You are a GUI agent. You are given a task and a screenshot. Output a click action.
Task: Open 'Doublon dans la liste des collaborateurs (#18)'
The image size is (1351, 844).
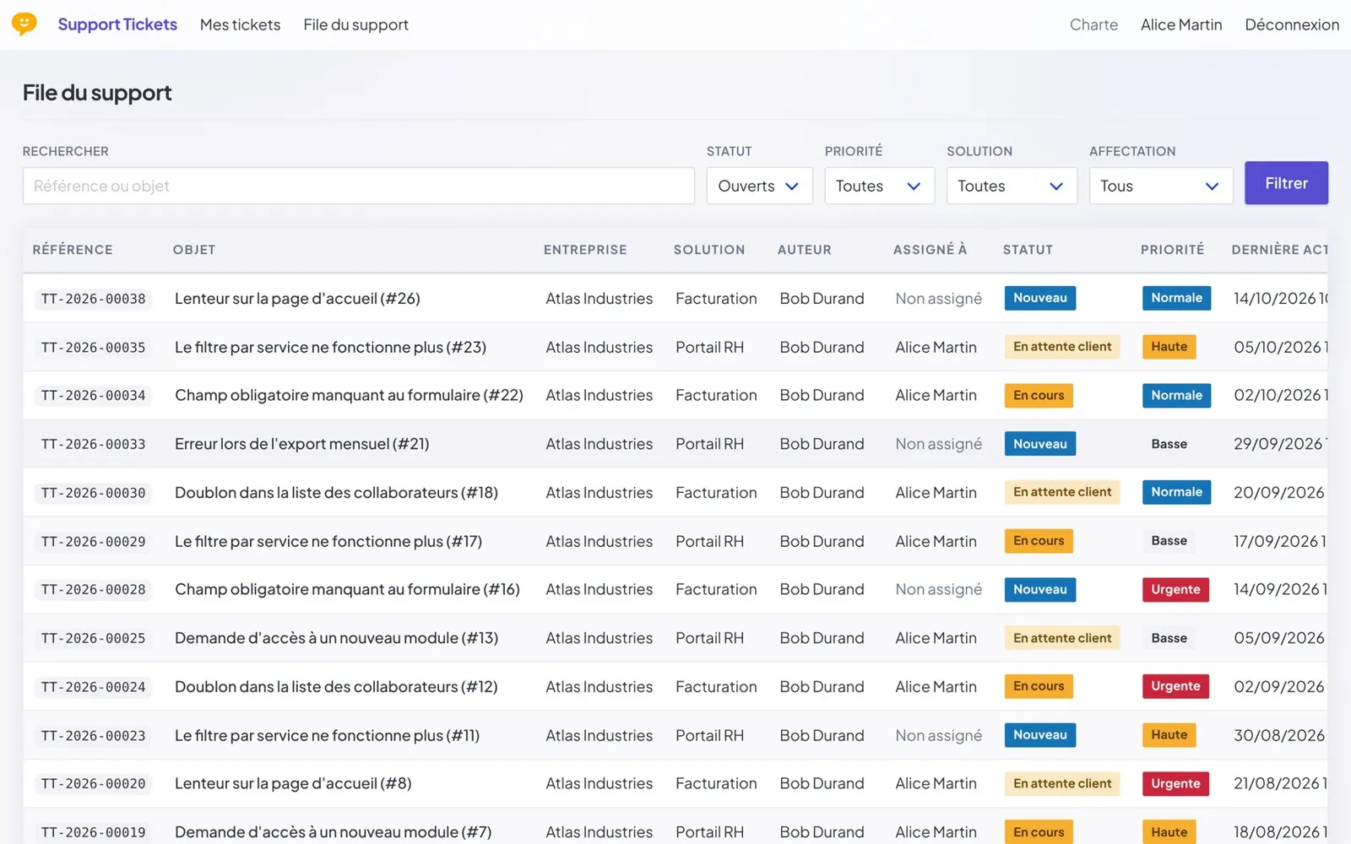(x=336, y=493)
